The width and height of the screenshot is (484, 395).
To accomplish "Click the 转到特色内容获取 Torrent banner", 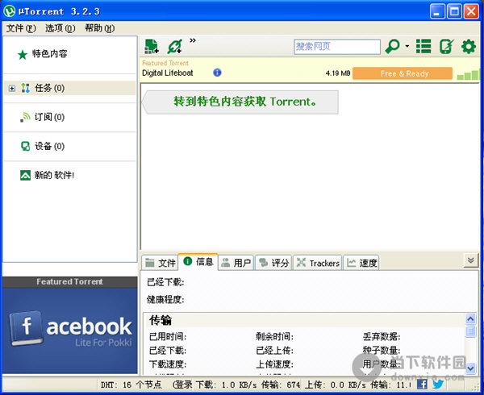I will pyautogui.click(x=240, y=102).
